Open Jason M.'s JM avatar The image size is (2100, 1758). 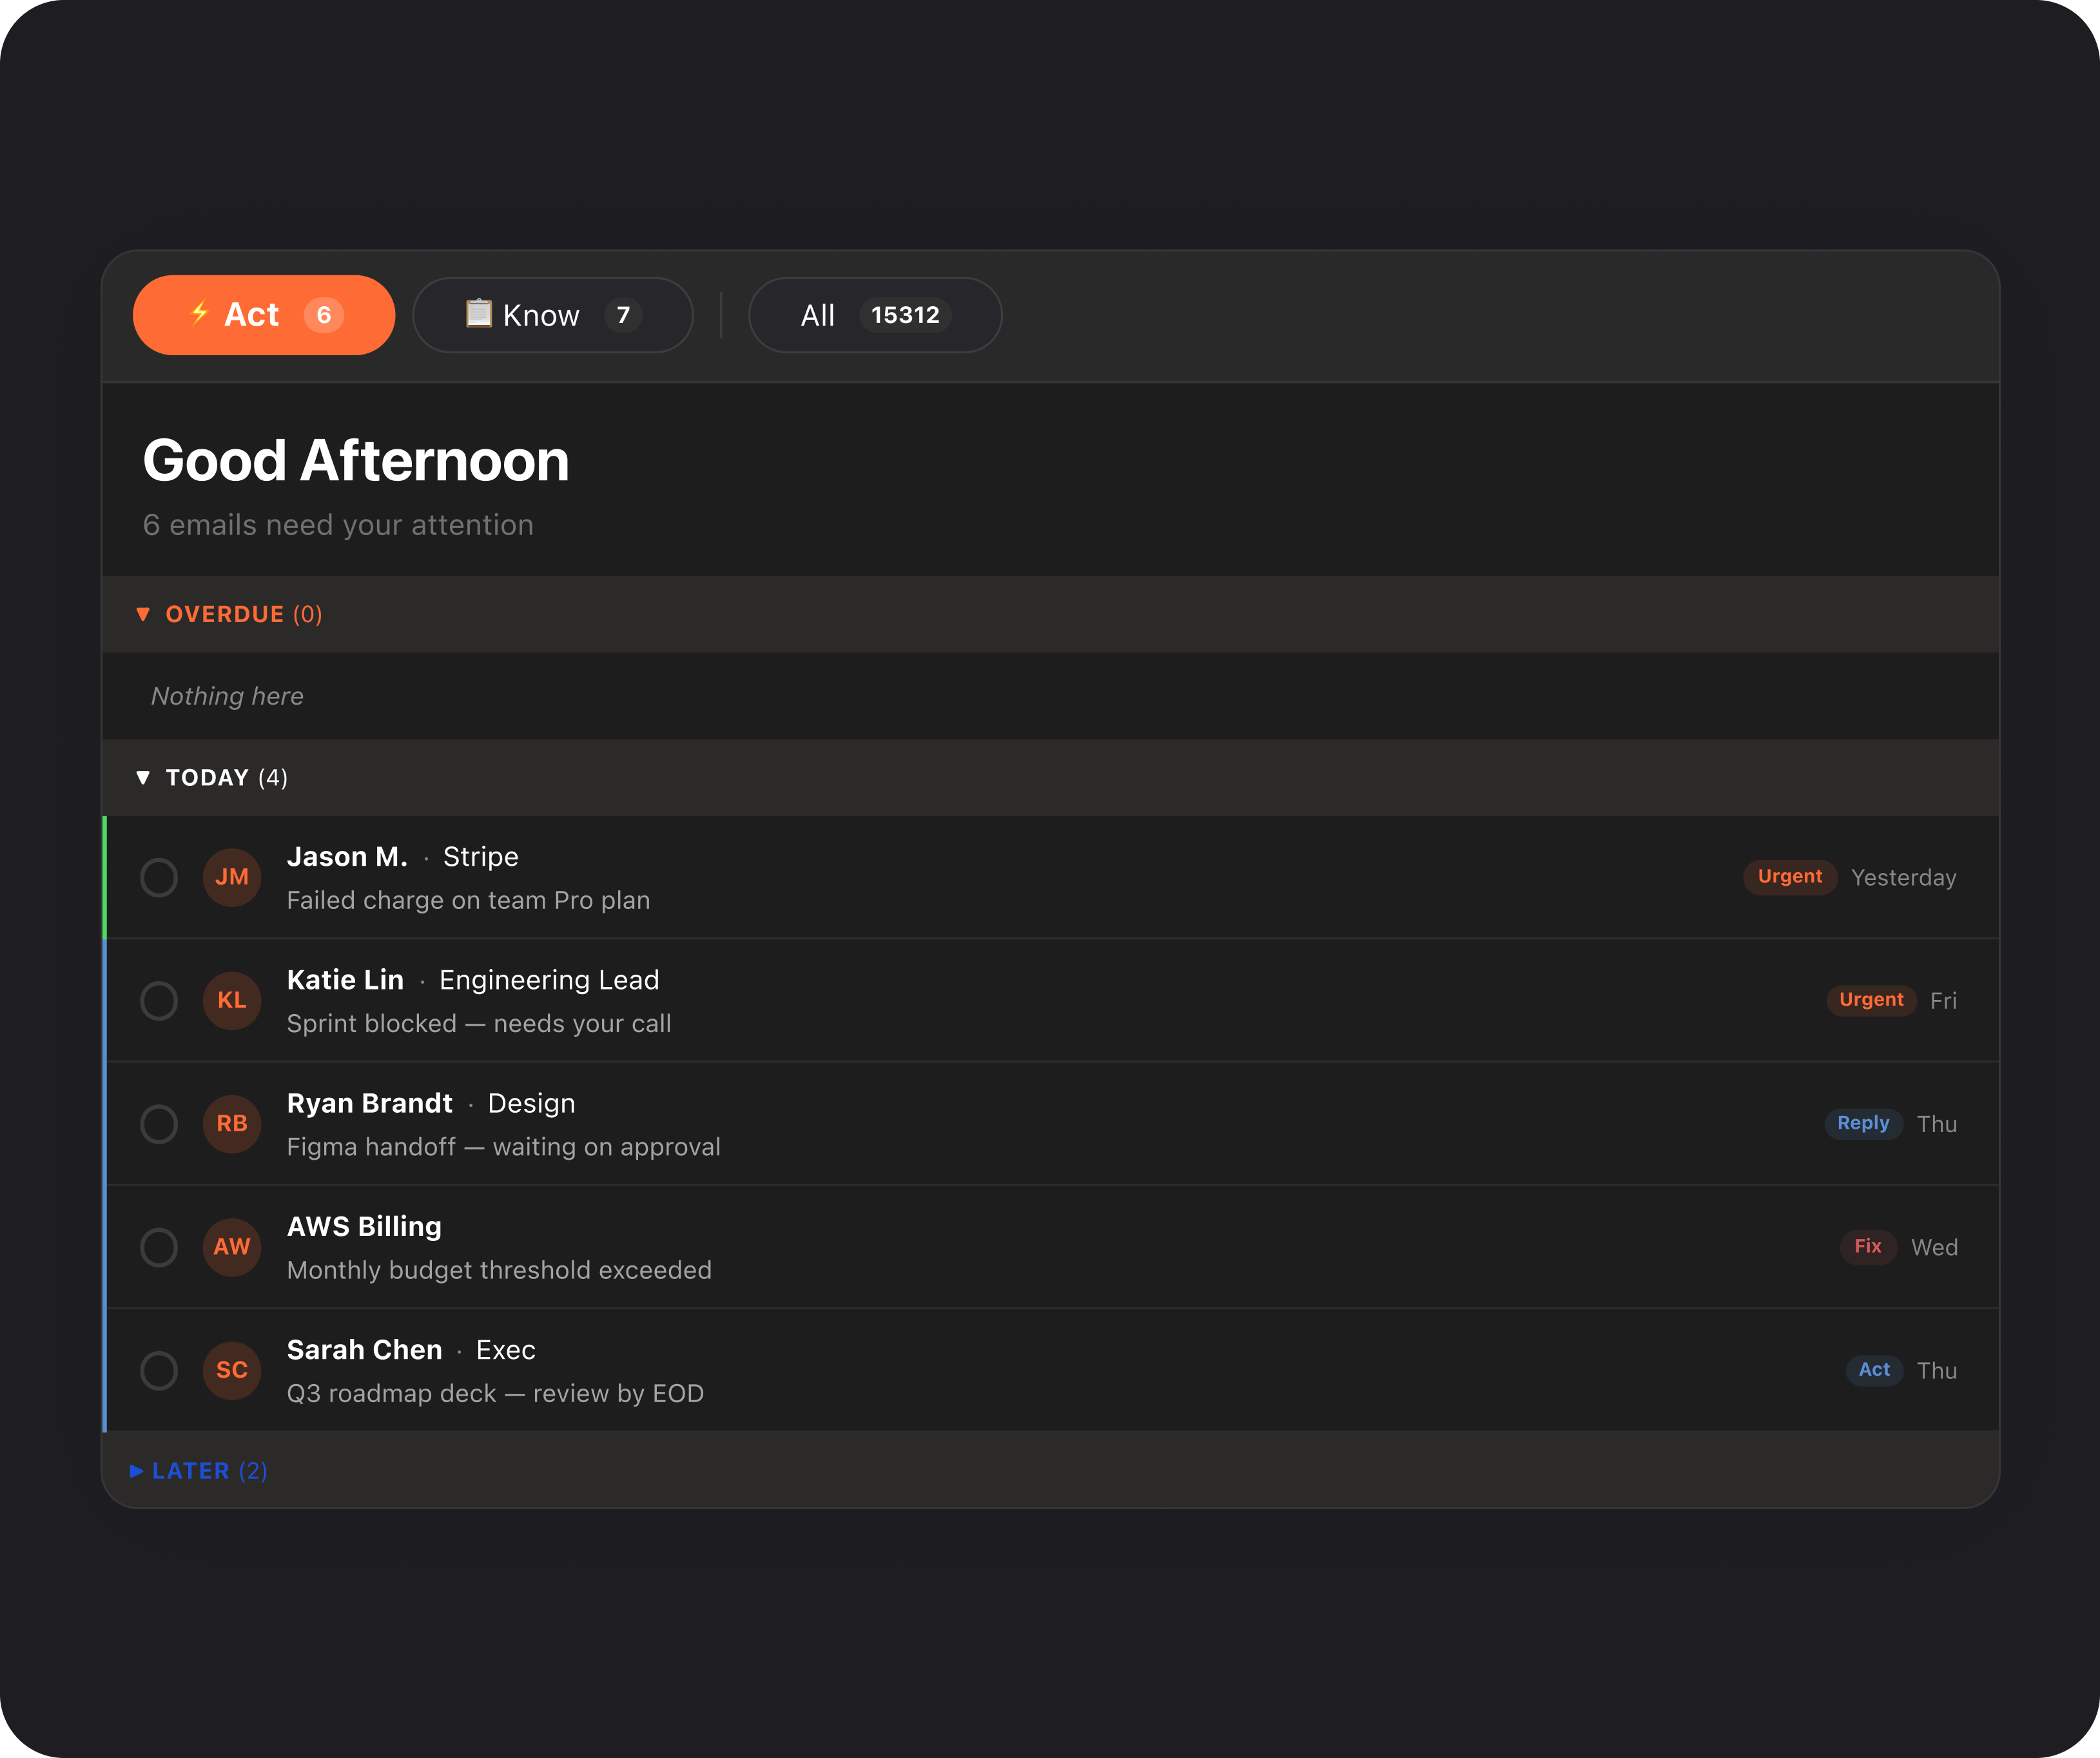(231, 877)
